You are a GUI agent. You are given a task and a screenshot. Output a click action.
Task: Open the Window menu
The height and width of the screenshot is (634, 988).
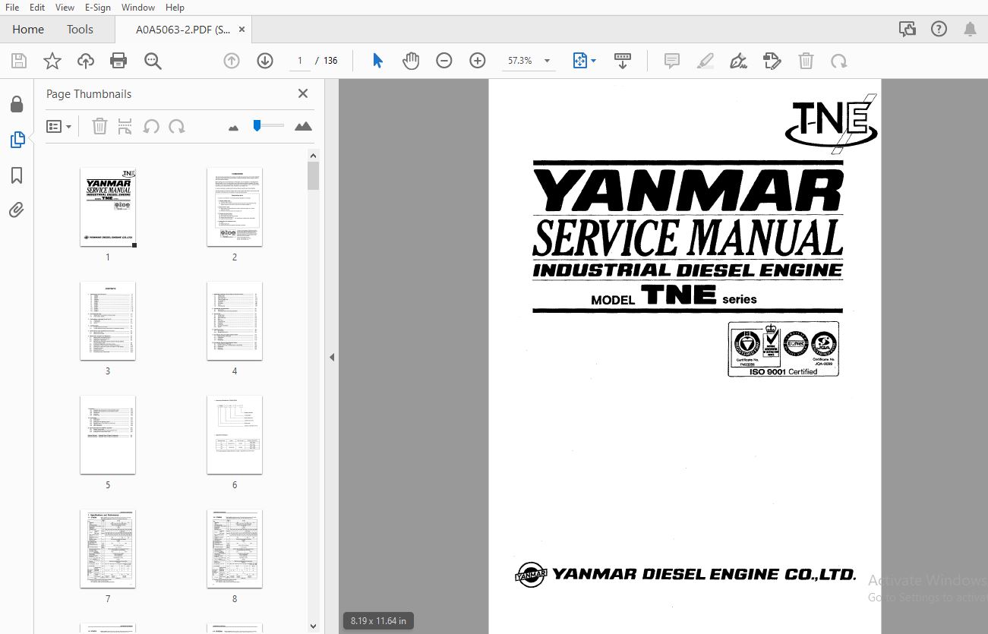138,8
